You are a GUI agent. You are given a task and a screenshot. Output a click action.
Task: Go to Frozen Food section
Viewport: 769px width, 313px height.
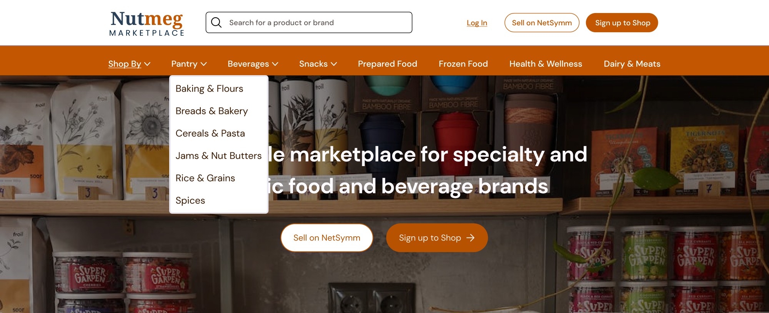463,64
